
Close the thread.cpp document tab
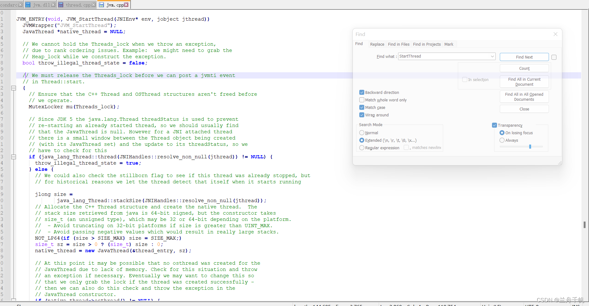click(x=93, y=5)
